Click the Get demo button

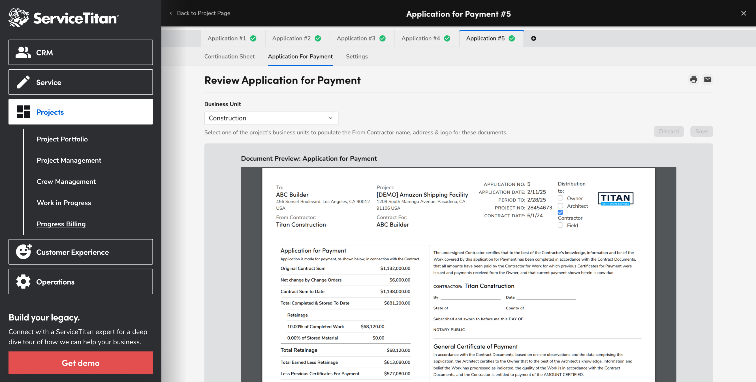coord(80,363)
